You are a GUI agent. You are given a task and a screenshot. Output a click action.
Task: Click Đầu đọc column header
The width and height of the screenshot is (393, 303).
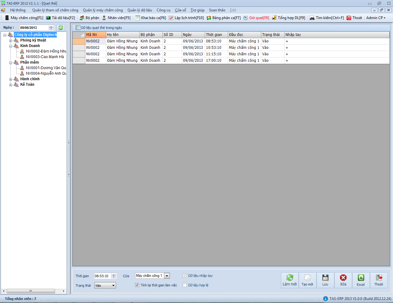coord(244,35)
